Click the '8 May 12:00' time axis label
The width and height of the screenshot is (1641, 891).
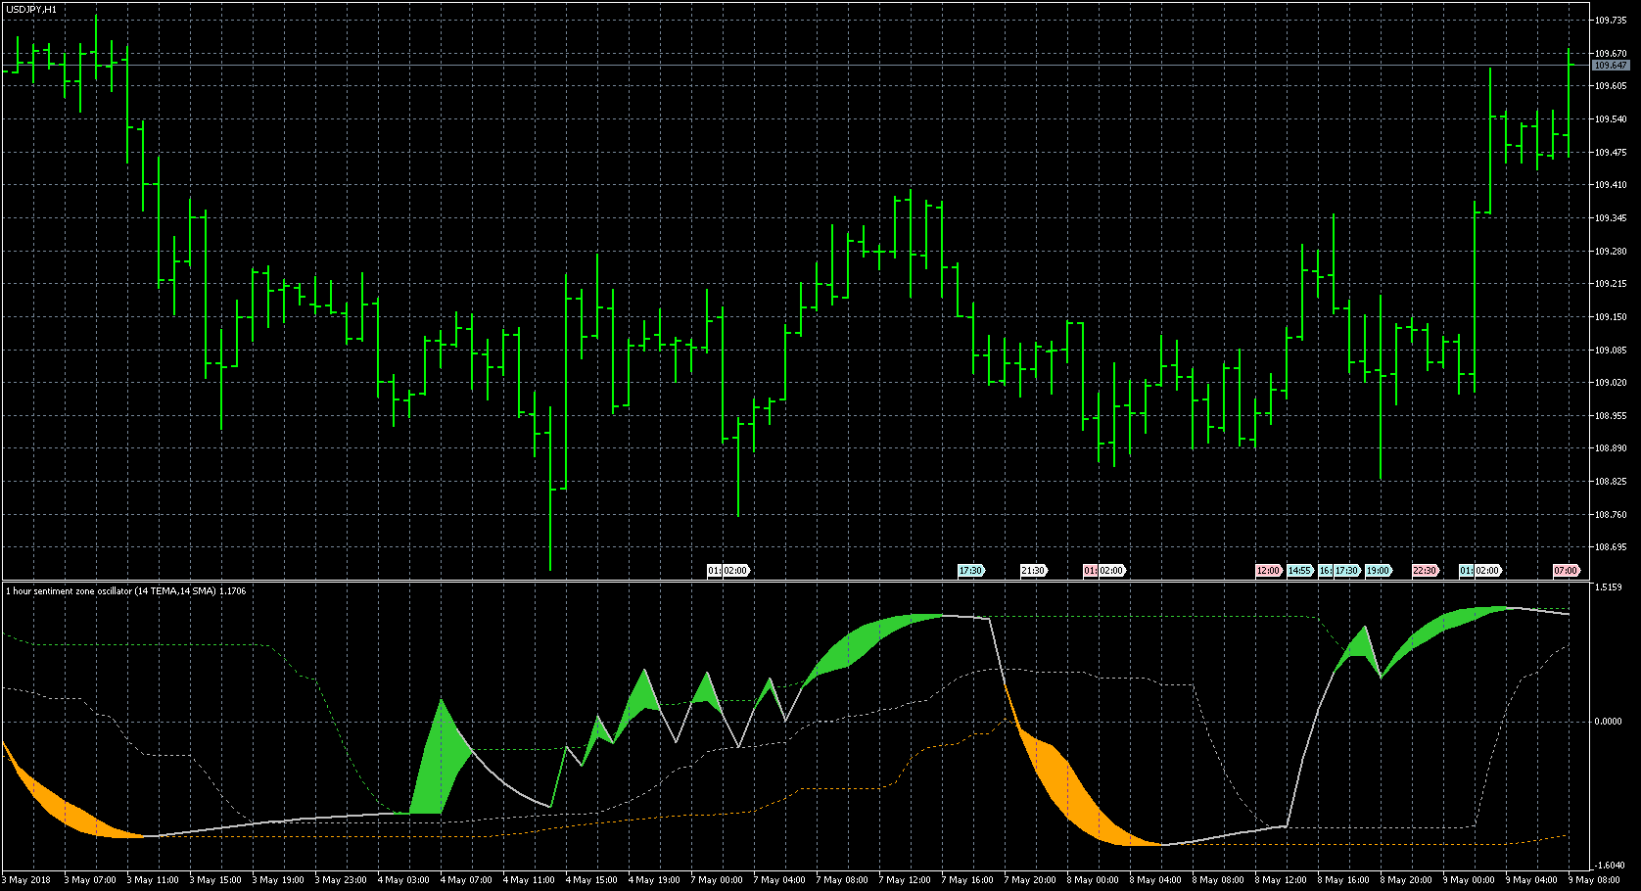coord(1282,880)
